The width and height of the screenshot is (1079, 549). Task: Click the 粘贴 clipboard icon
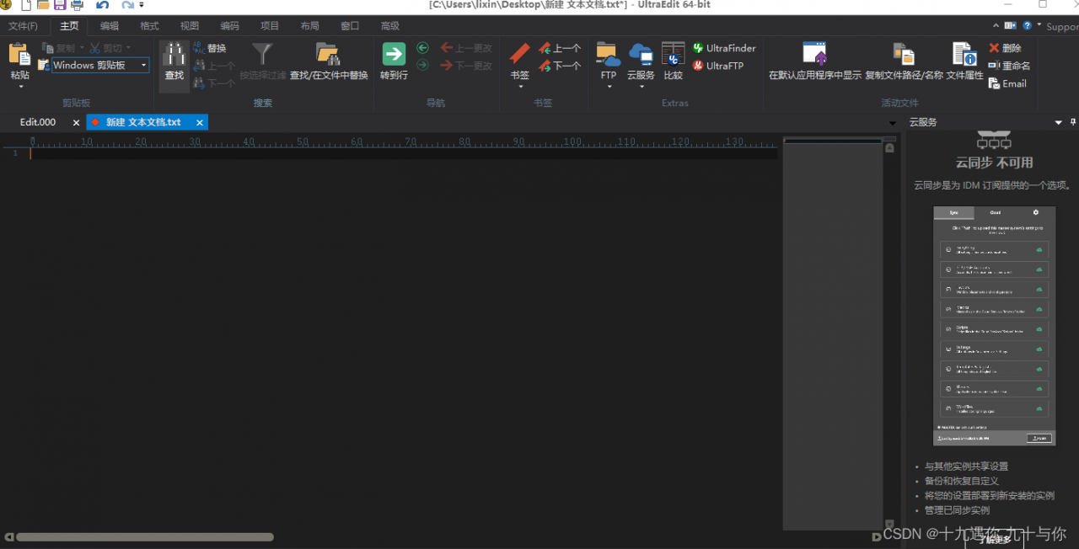tap(19, 54)
